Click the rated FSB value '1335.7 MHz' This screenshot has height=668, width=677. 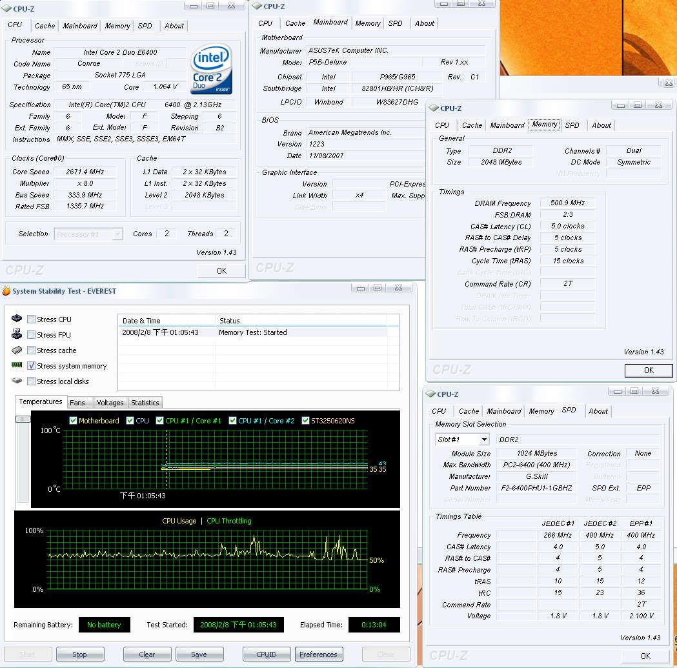[85, 207]
